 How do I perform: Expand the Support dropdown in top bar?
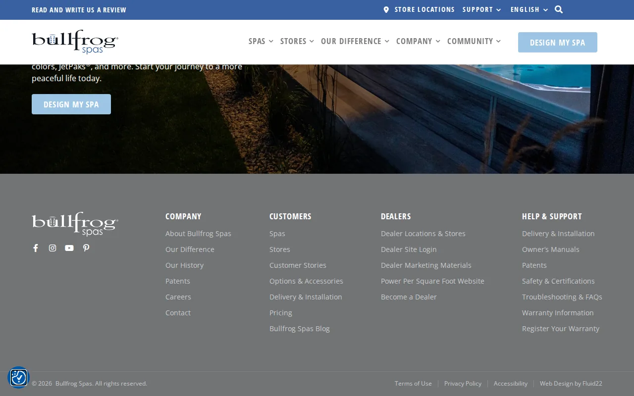482,10
